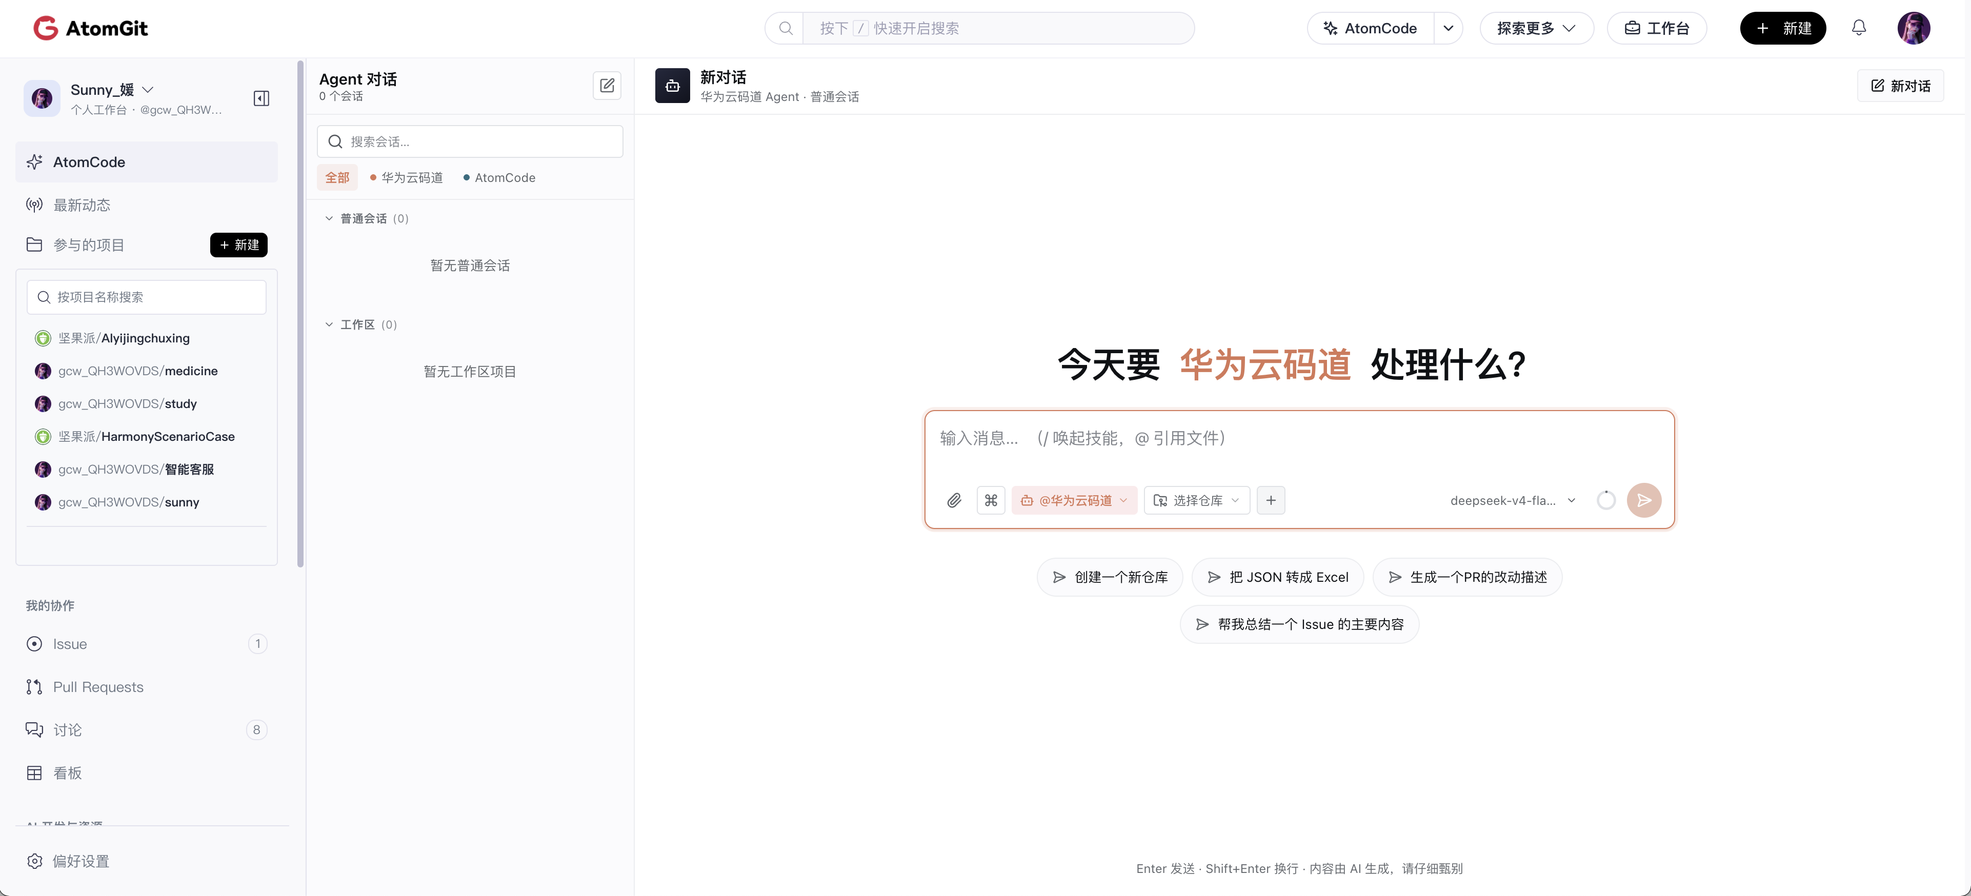
Task: Filter conversations by 华为云码道
Action: click(x=406, y=177)
